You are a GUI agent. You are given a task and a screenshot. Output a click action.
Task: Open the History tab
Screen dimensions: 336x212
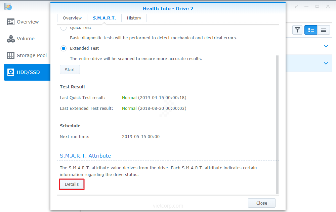134,18
